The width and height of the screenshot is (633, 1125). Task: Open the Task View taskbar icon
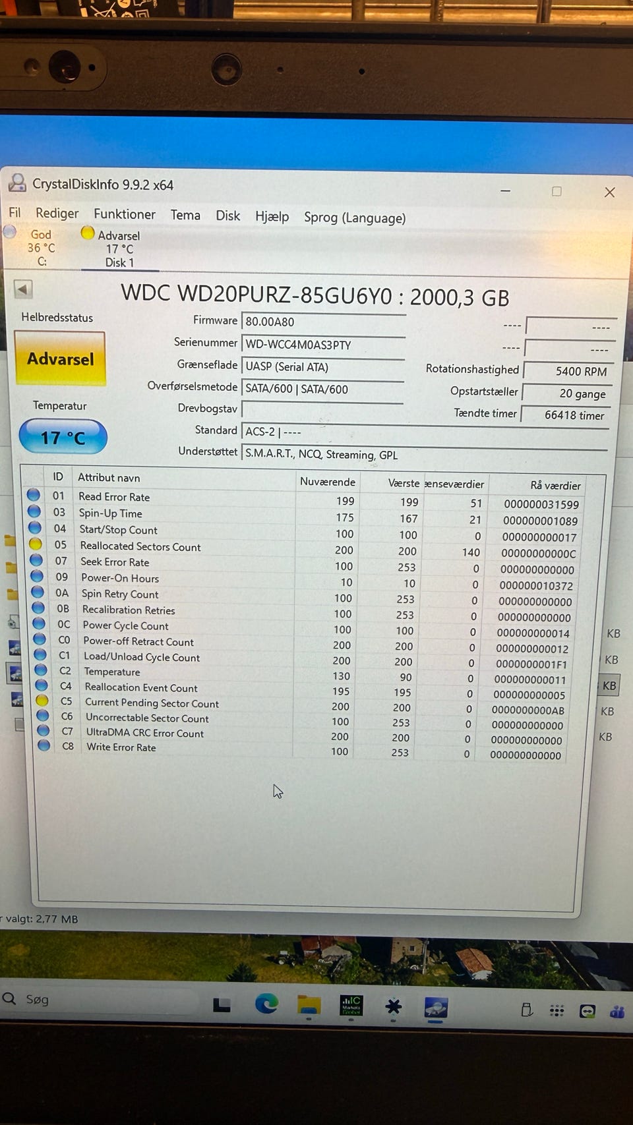(x=222, y=1004)
